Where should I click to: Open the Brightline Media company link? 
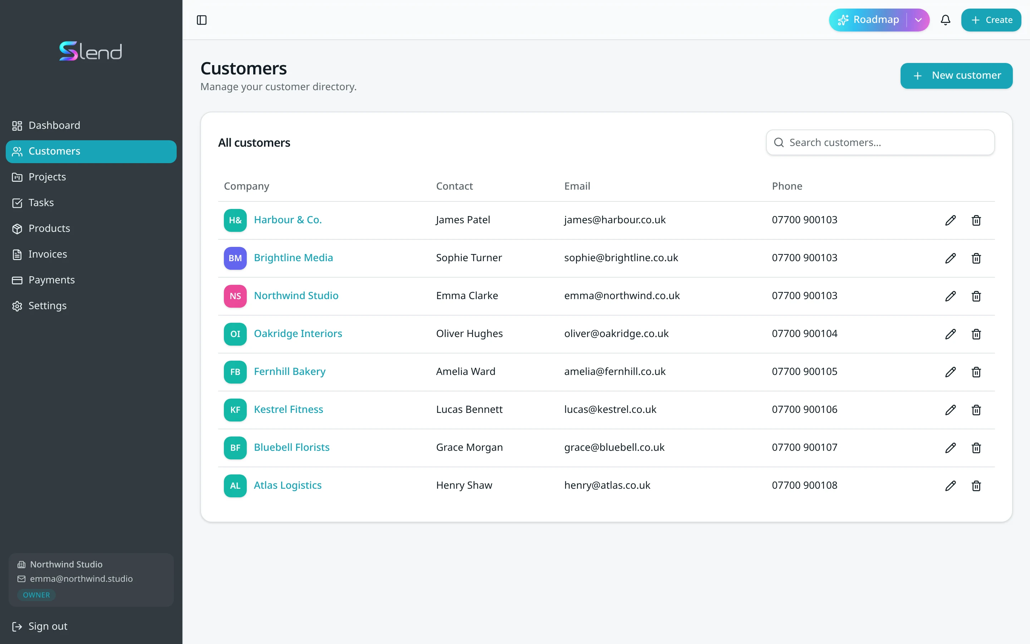pyautogui.click(x=293, y=258)
